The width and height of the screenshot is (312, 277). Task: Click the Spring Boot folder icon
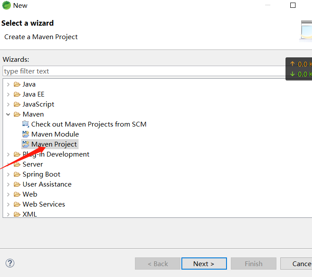coord(17,174)
